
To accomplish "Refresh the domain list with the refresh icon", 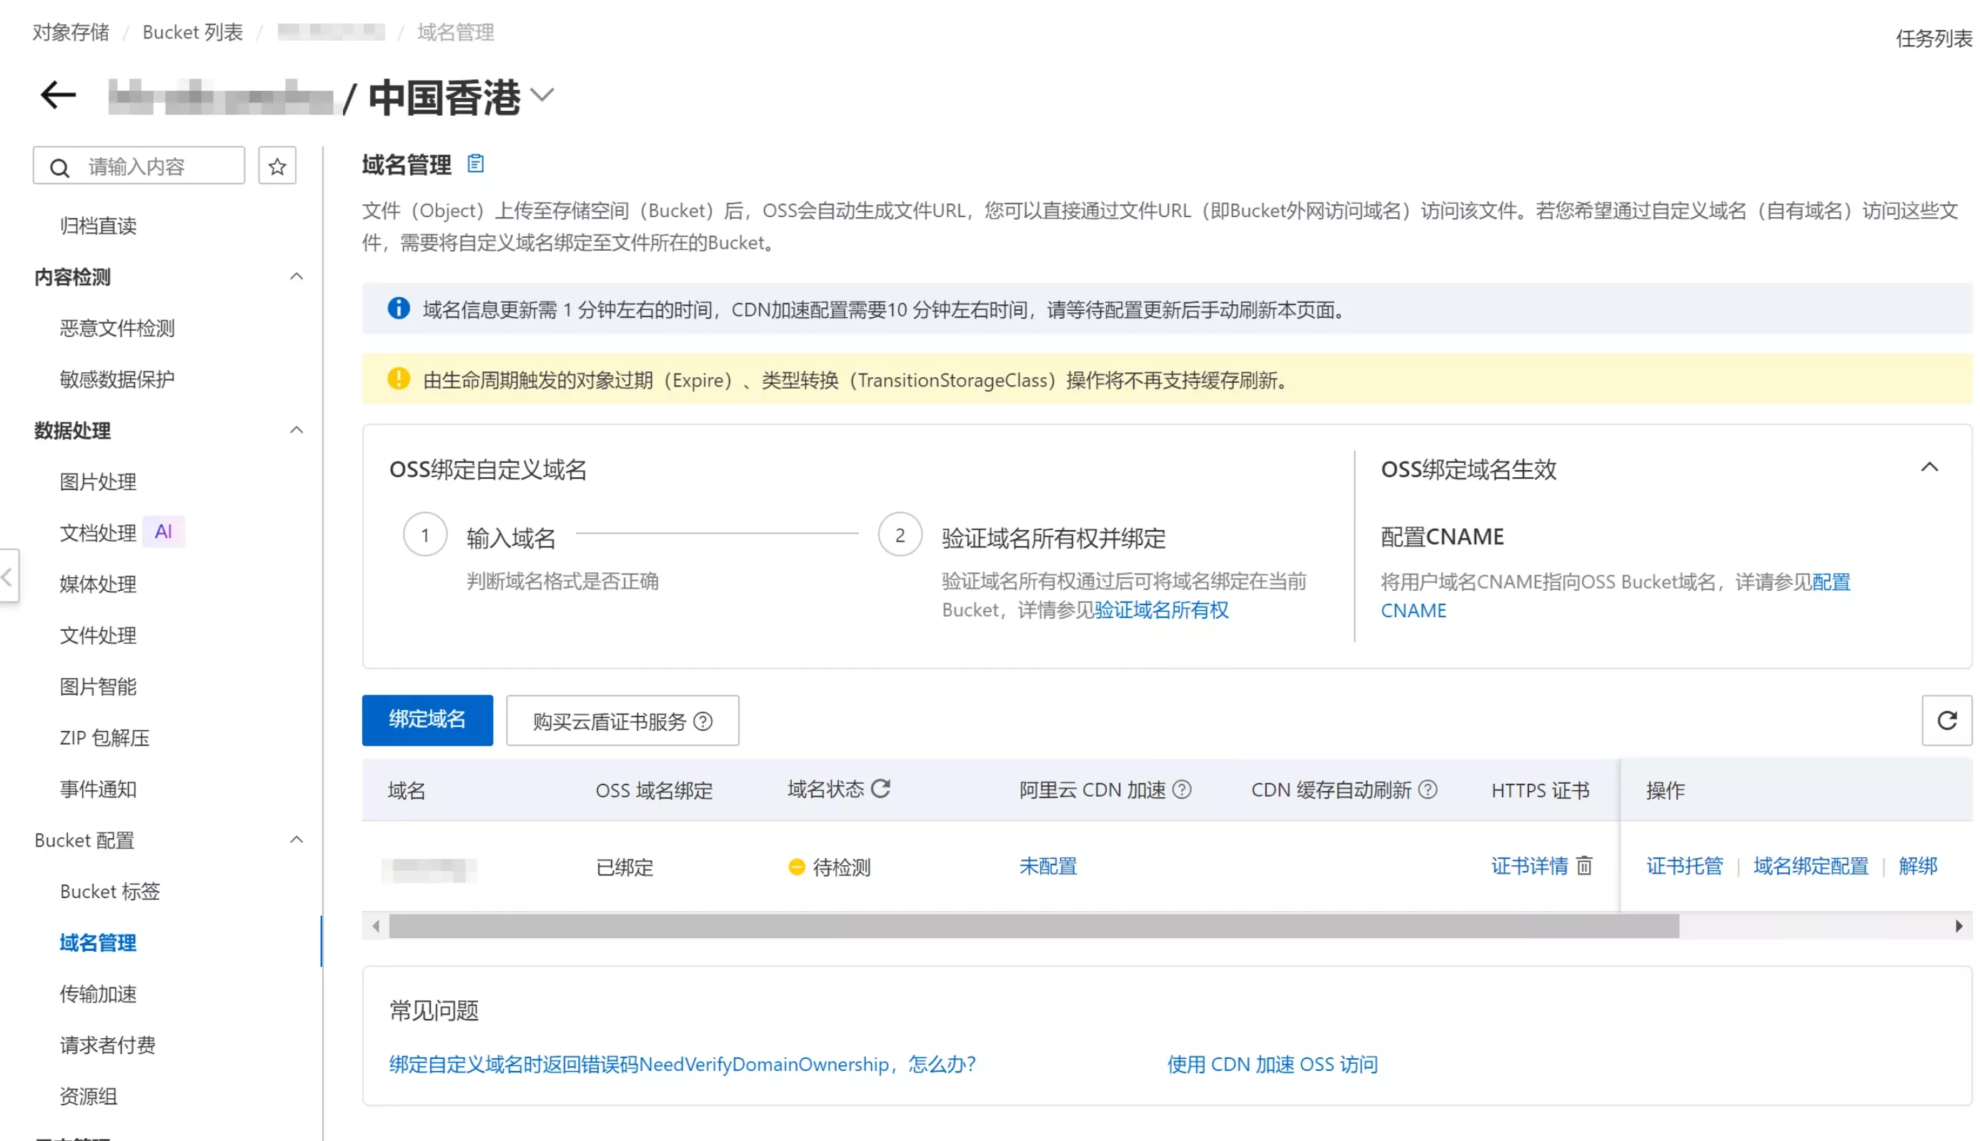I will tap(1946, 720).
